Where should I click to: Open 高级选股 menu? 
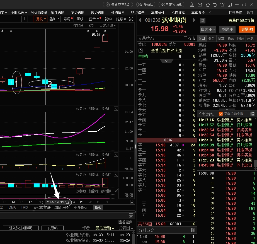[77, 13]
